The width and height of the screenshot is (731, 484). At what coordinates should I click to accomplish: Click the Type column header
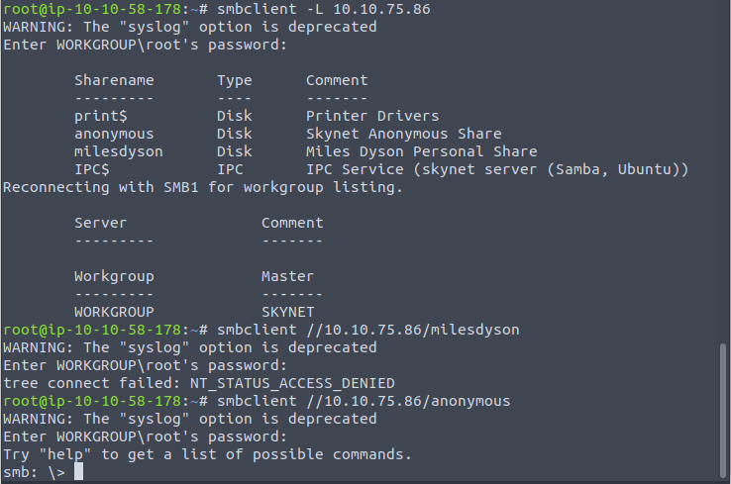(x=235, y=80)
